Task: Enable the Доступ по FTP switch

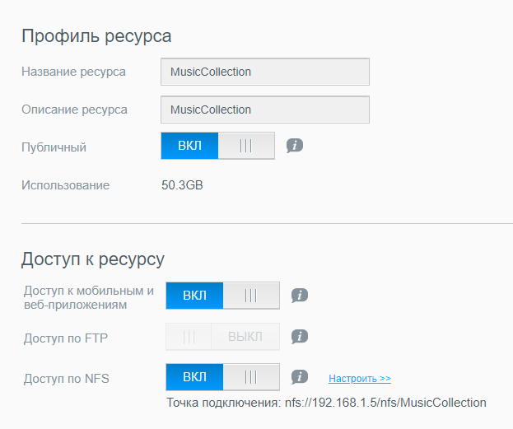Action: [x=222, y=337]
